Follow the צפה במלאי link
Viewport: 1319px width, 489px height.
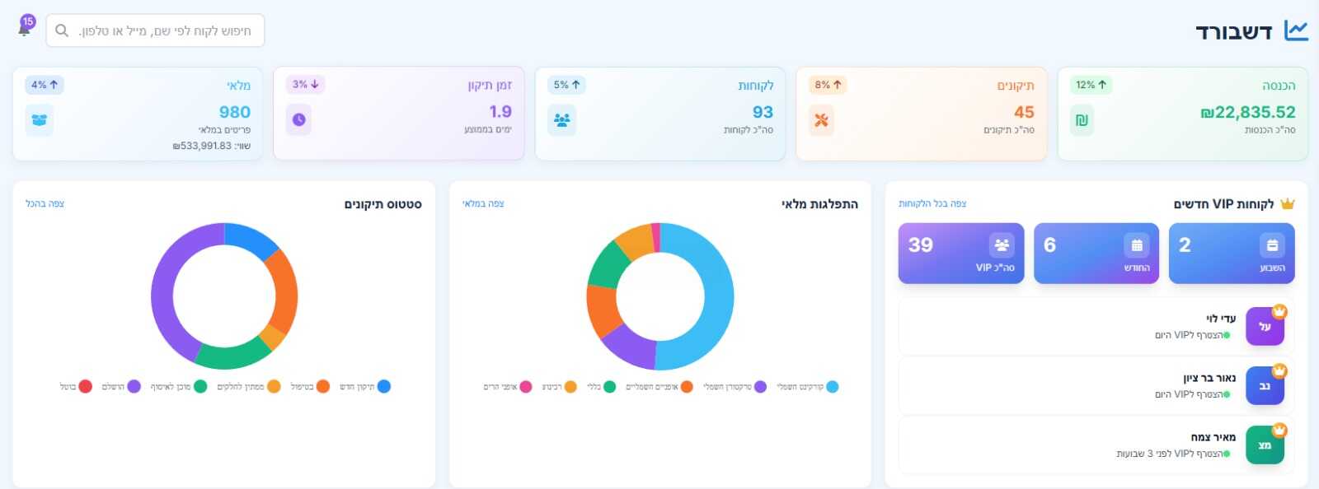(x=483, y=203)
